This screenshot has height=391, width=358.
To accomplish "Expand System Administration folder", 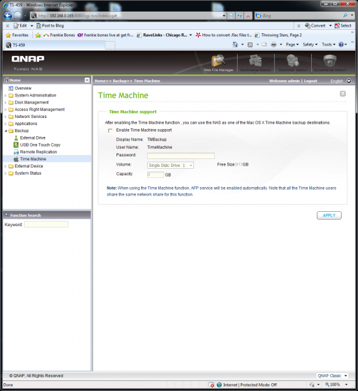I will click(5, 96).
